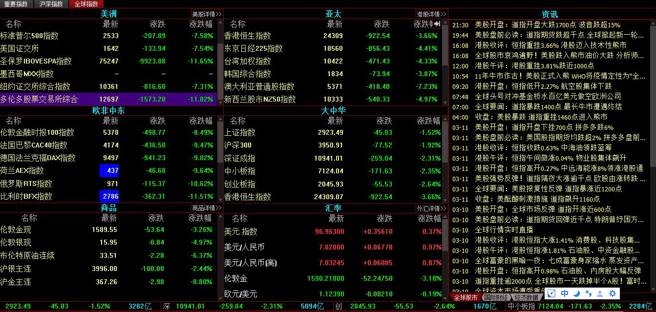Click the IME logo icon in floating toolbar
This screenshot has width=656, height=312.
pos(552,293)
